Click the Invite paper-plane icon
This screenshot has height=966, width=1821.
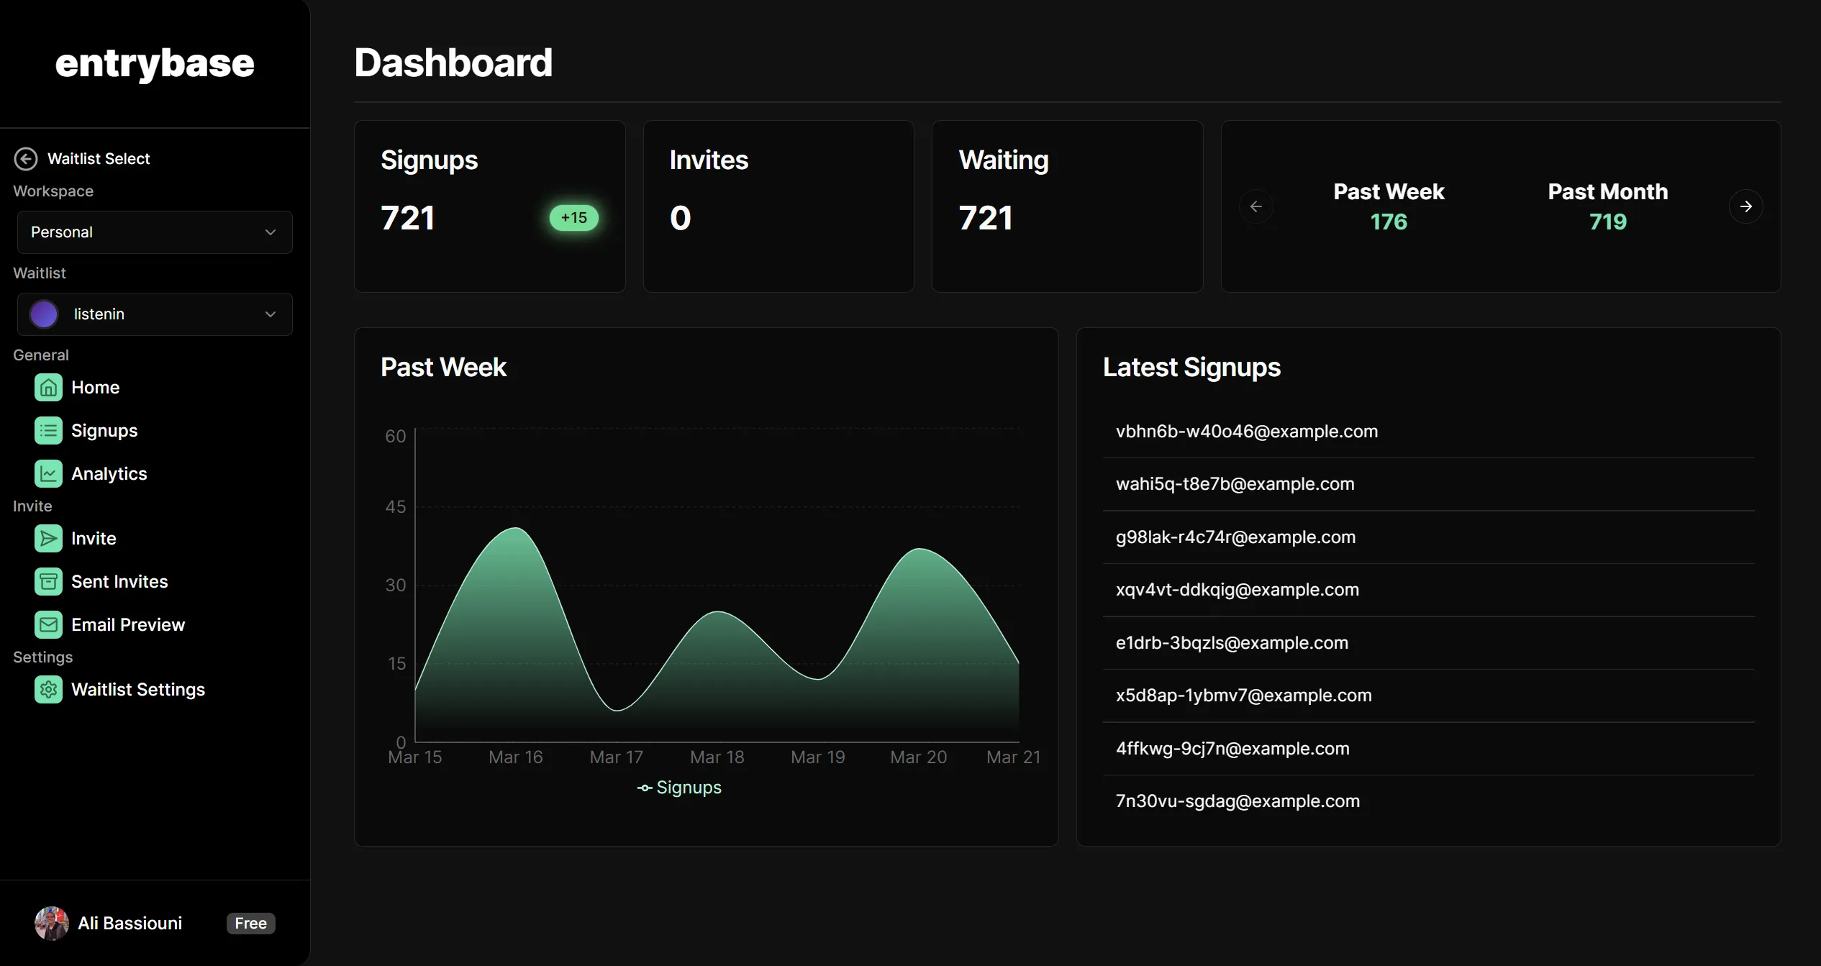click(x=48, y=539)
